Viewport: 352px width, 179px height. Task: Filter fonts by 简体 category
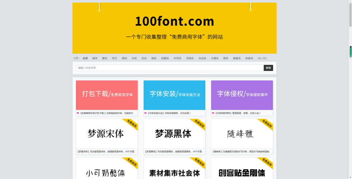95,58
